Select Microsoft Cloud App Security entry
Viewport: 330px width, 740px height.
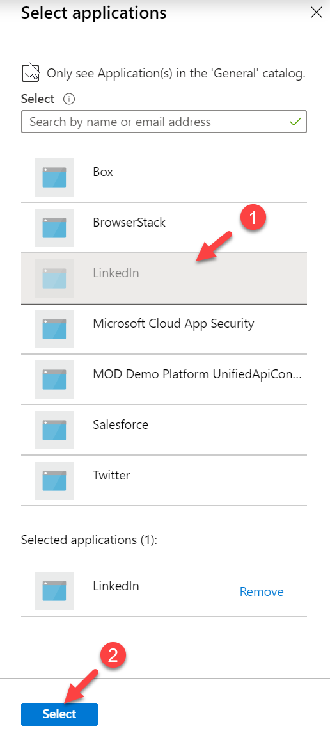coord(164,328)
